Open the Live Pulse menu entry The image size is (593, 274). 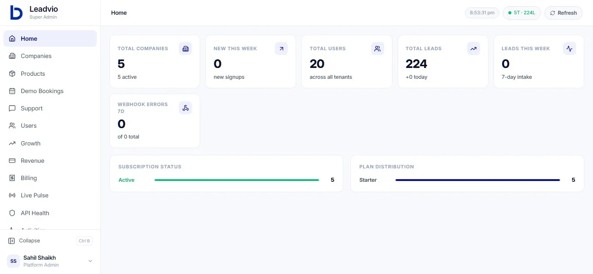(50, 195)
